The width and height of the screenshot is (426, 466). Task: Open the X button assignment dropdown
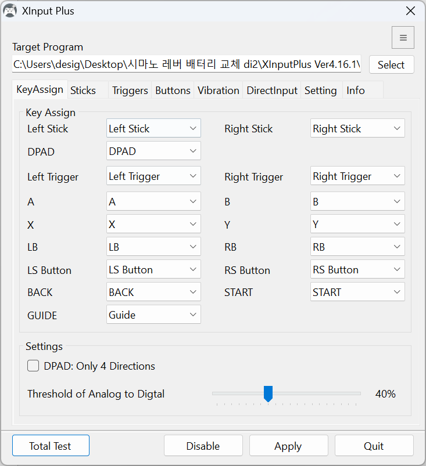point(153,224)
